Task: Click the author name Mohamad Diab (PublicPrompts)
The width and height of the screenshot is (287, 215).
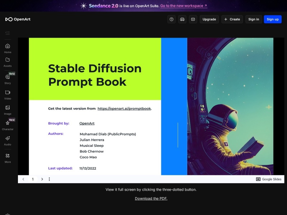Action: click(108, 134)
